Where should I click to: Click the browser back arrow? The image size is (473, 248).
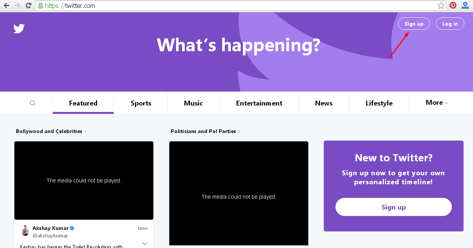(6, 6)
